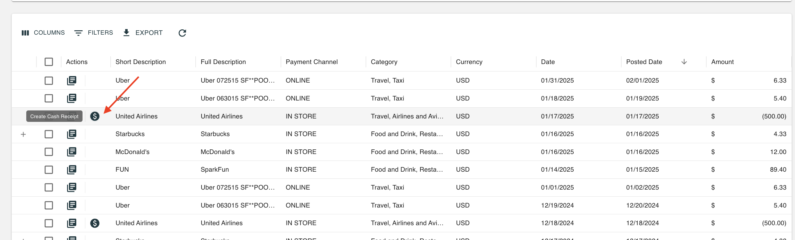Refresh the transactions table
795x240 pixels.
pos(182,33)
